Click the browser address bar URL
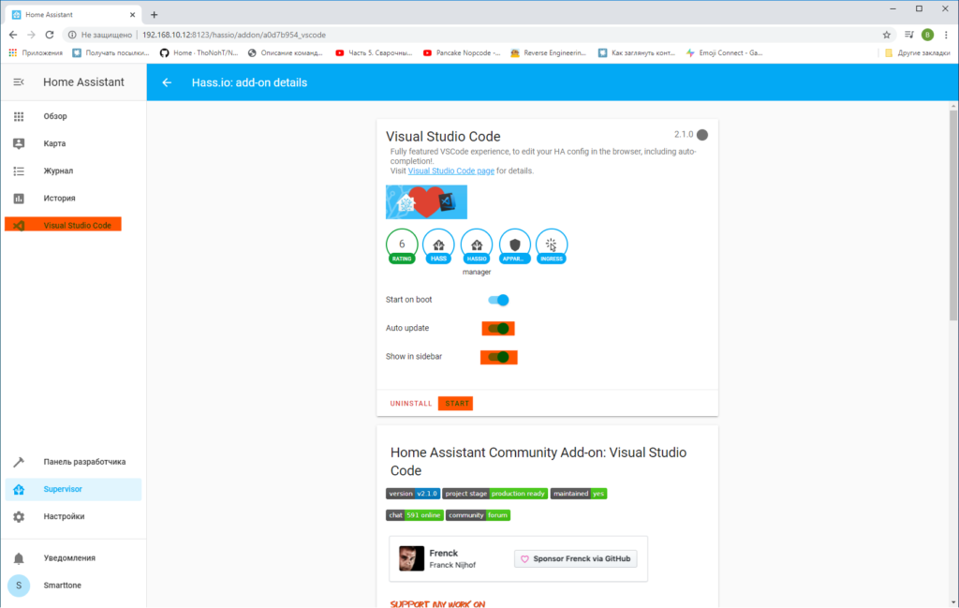Screen dimensions: 959x608 (234, 35)
